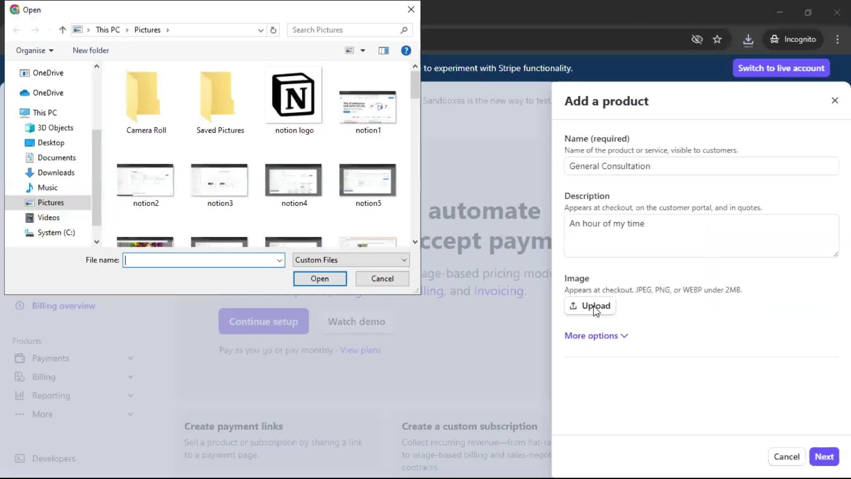Expand More options in product panel

(596, 336)
